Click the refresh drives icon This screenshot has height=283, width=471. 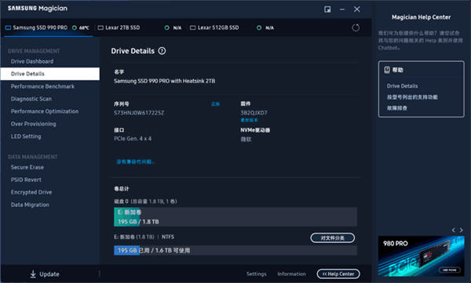[356, 27]
